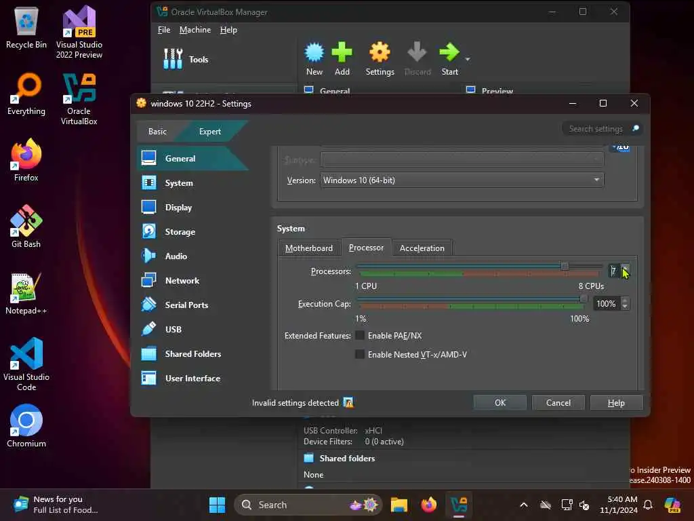Open the Subtype dropdown
The width and height of the screenshot is (694, 521).
[462, 159]
